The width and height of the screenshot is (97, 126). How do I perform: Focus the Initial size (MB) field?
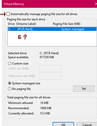[51, 69]
